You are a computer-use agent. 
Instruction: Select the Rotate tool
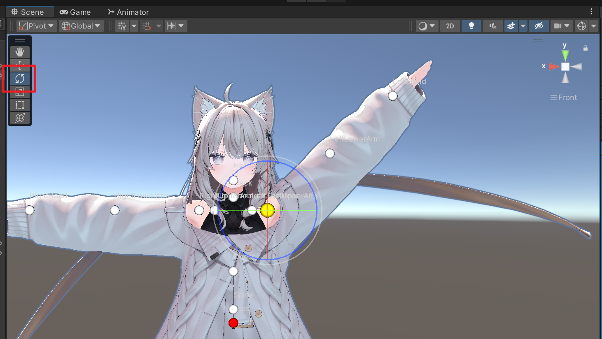[x=20, y=78]
